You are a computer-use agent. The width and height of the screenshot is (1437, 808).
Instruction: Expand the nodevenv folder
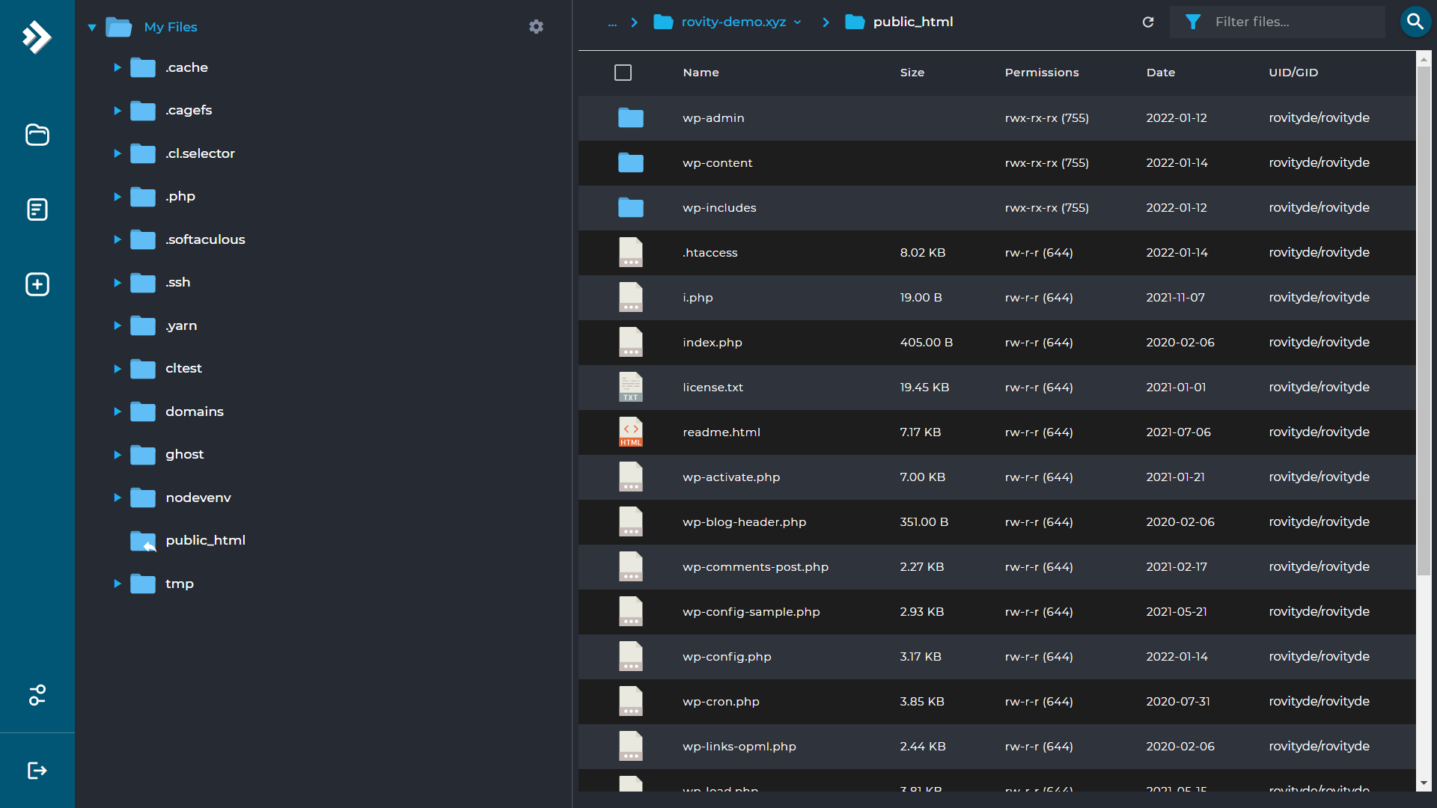tap(118, 498)
